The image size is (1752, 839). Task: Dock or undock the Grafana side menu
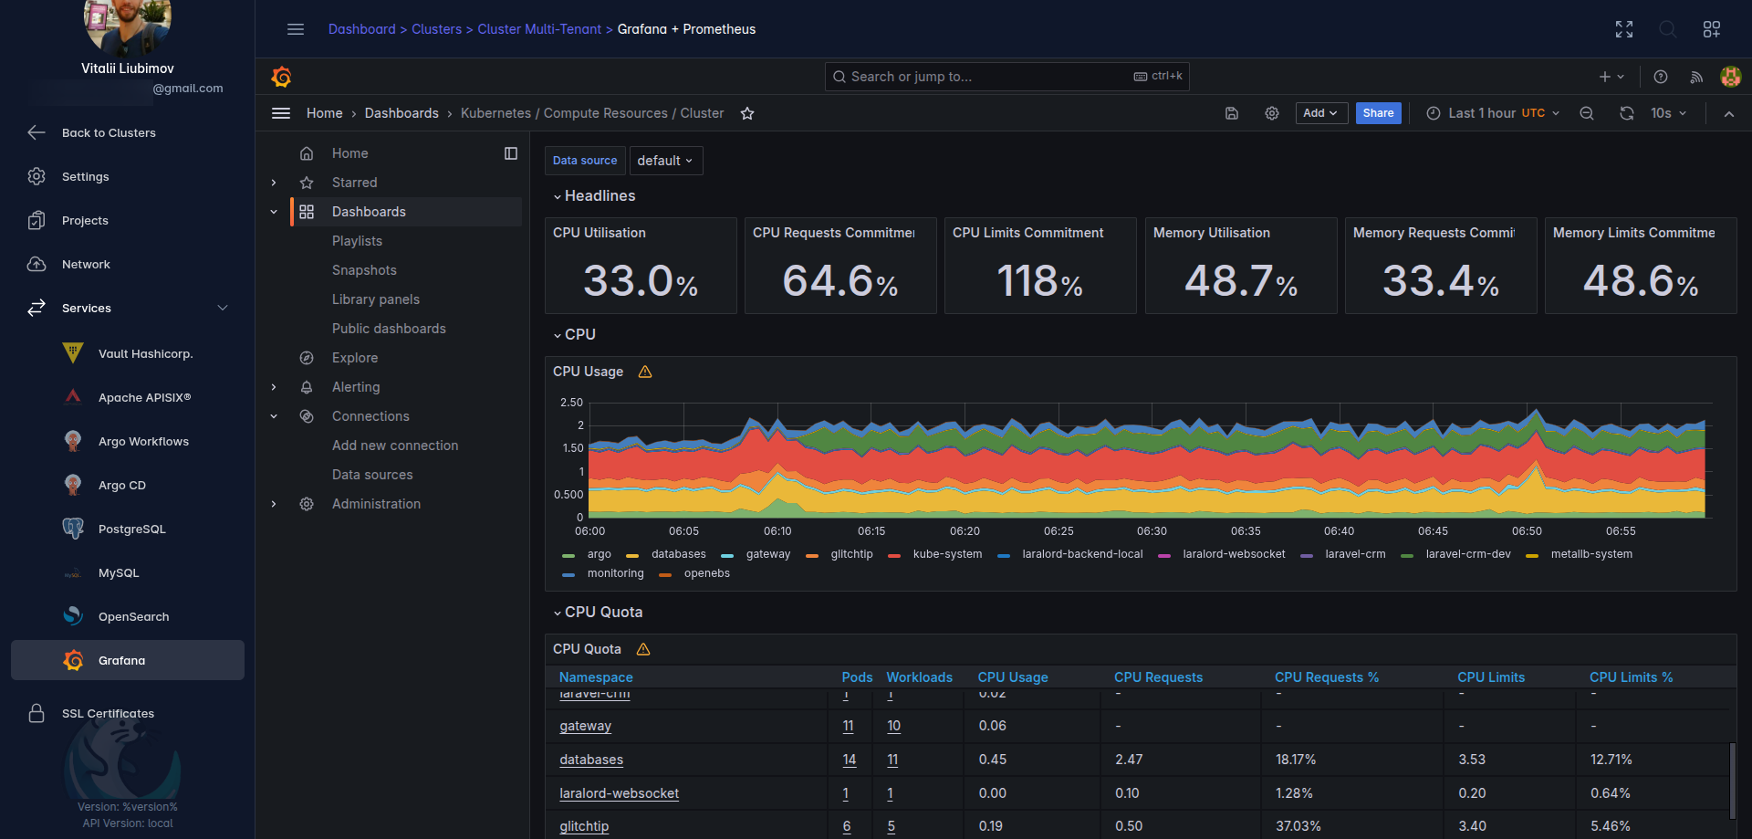click(511, 153)
